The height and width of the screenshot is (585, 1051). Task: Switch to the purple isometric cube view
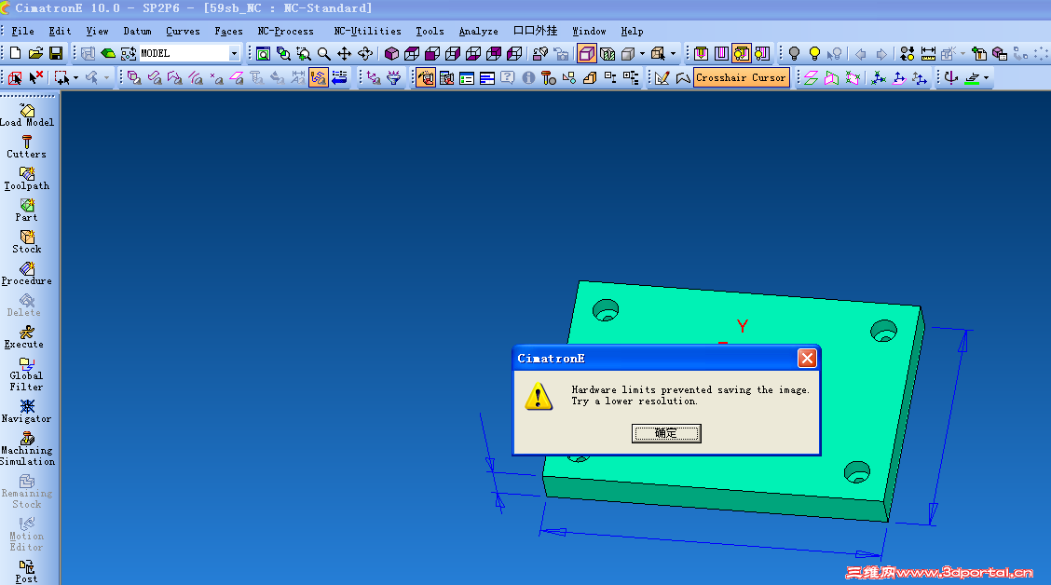392,54
